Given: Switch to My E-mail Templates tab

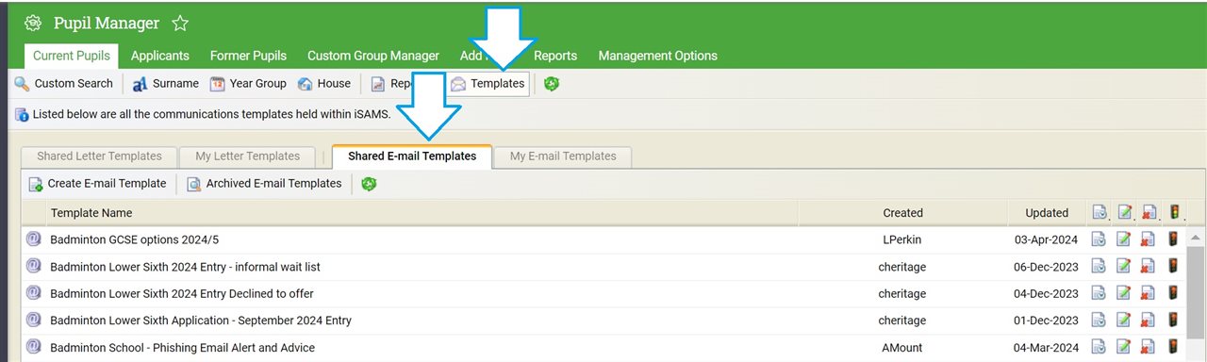Looking at the screenshot, I should (x=563, y=156).
